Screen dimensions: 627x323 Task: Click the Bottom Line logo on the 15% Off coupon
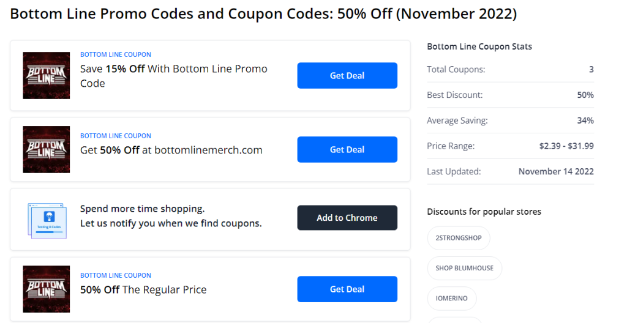click(x=47, y=76)
